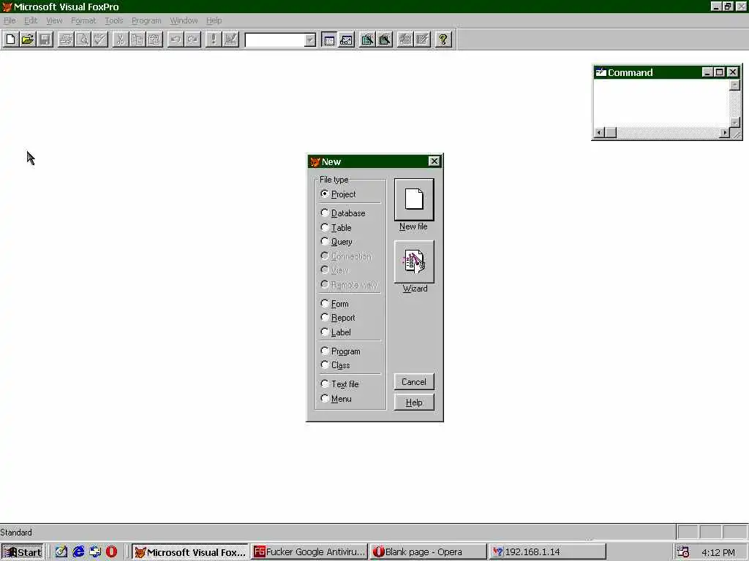
Task: Click the Paste clipboard icon
Action: tap(155, 39)
